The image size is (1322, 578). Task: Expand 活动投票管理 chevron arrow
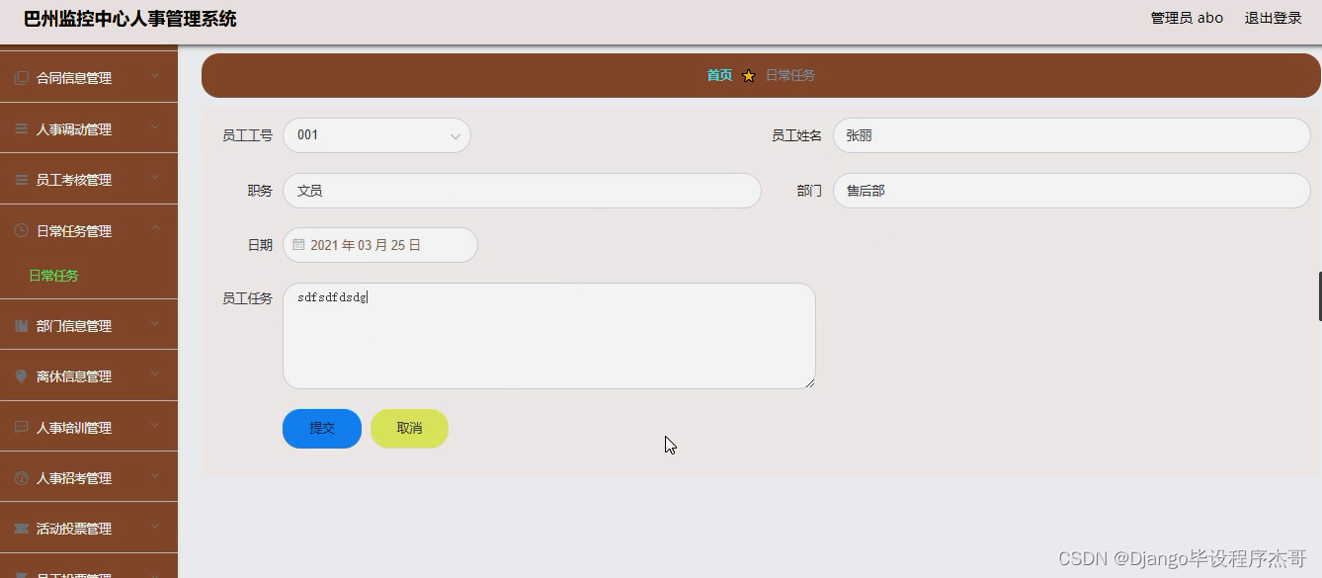(x=155, y=527)
